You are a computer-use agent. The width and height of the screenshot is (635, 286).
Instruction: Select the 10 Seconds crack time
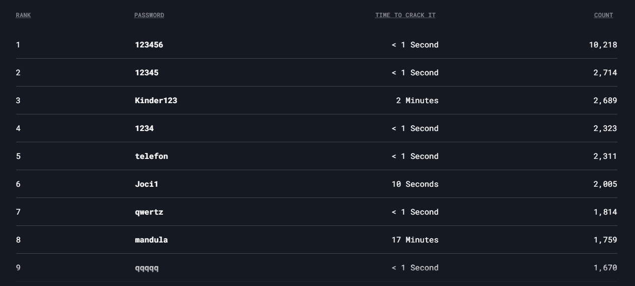point(415,184)
